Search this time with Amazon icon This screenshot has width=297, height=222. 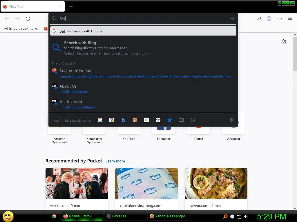click(112, 120)
